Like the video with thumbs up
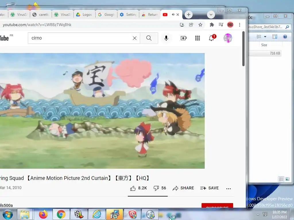Screen dimensions: 294x220 tap(133, 188)
